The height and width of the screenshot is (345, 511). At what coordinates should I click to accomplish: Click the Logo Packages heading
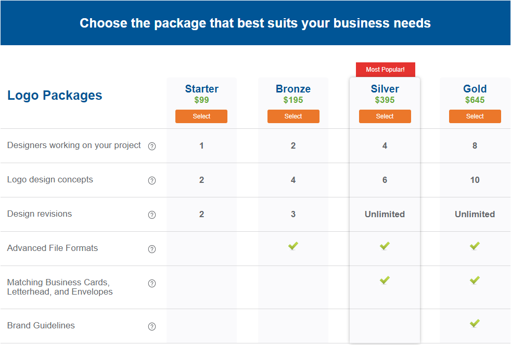(x=55, y=96)
